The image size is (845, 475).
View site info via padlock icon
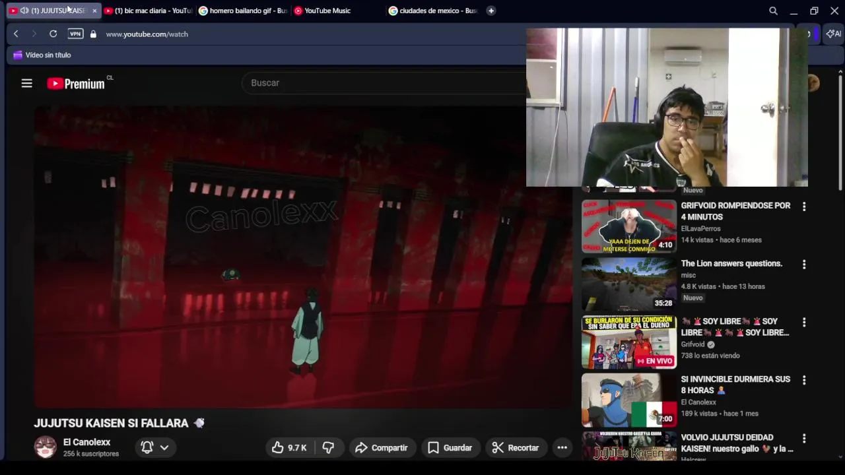click(x=93, y=34)
